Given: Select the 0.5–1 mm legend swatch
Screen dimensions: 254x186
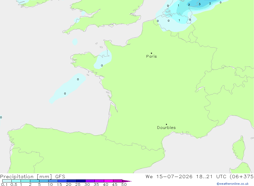Looking at the screenshot, I should [x=16, y=181].
